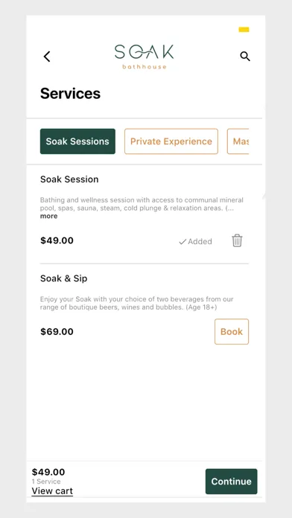Tap the yellow status indicator at top

[244, 30]
